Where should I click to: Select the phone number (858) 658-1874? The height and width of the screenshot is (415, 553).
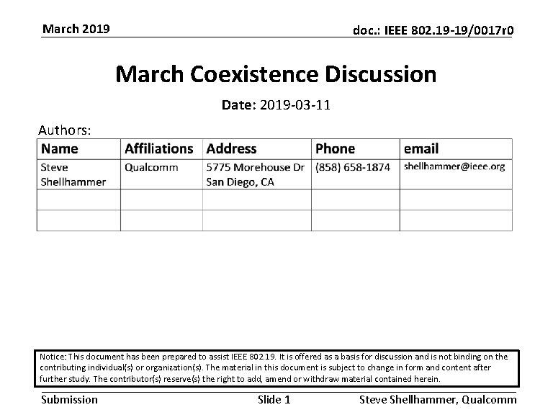[353, 167]
